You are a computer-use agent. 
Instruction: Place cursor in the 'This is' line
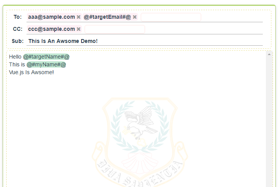pos(17,65)
